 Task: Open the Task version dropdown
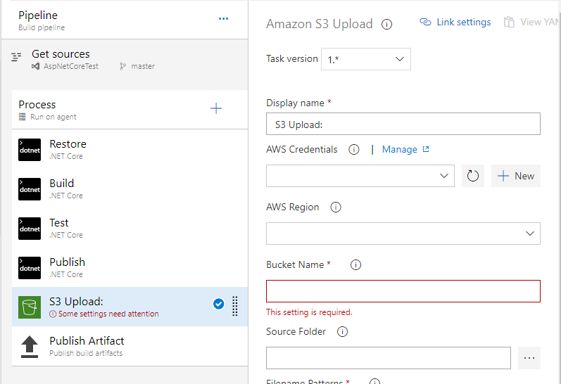[366, 59]
